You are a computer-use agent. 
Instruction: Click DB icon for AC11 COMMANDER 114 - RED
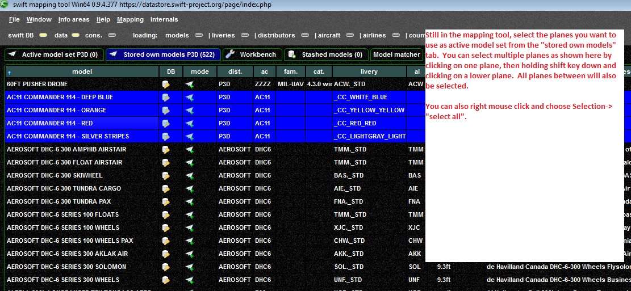(x=165, y=124)
